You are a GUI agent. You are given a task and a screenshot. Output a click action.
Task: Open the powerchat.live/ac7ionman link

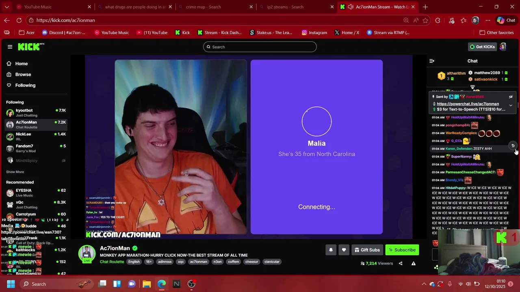pos(468,104)
